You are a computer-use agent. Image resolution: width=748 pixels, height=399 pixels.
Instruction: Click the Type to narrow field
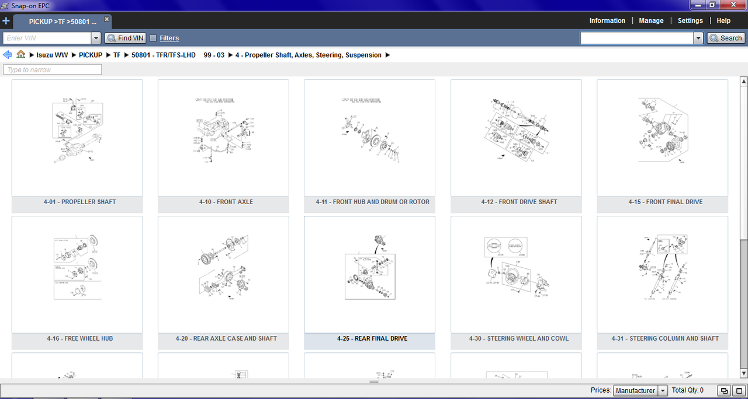(x=53, y=69)
